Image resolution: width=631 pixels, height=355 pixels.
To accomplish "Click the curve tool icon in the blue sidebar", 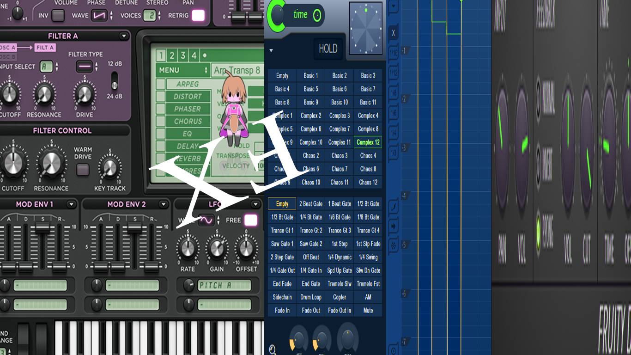I will pos(394,206).
